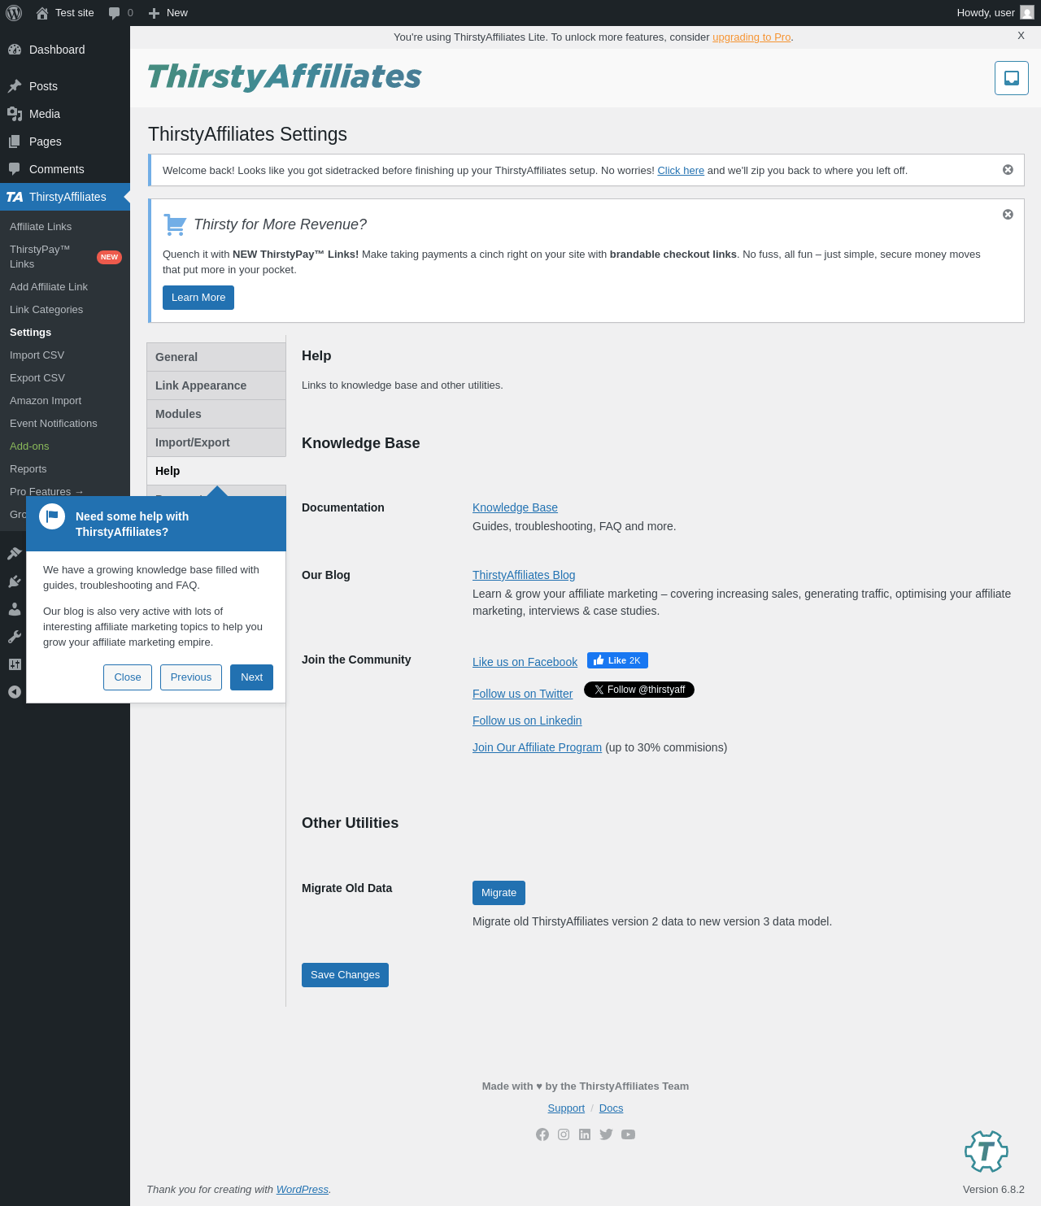Open the ThirstyAffiliates Blog link
This screenshot has height=1206, width=1041.
(x=524, y=575)
